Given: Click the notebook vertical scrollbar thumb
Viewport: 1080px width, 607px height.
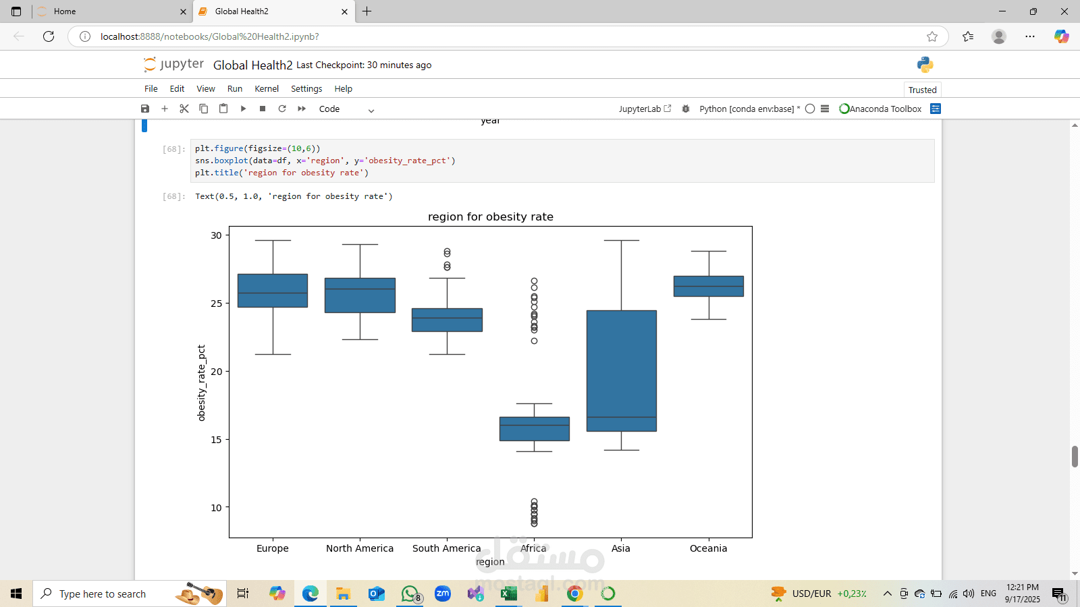Looking at the screenshot, I should 1075,457.
